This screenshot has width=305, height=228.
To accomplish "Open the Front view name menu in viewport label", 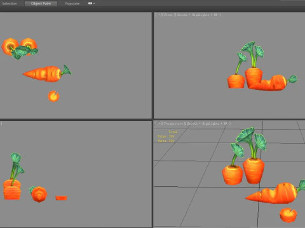I will (x=168, y=15).
